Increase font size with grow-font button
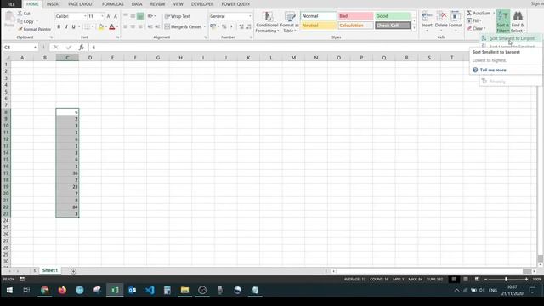The image size is (544, 306). (109, 16)
